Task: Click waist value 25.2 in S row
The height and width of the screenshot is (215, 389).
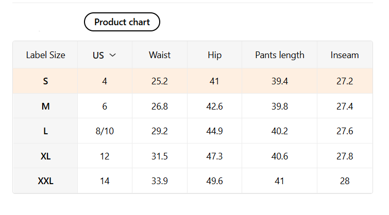Action: click(160, 81)
